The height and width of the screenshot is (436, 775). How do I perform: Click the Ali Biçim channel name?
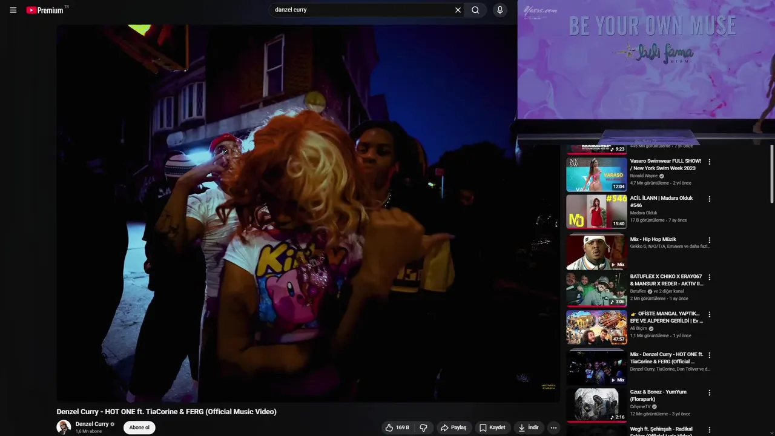(x=639, y=328)
